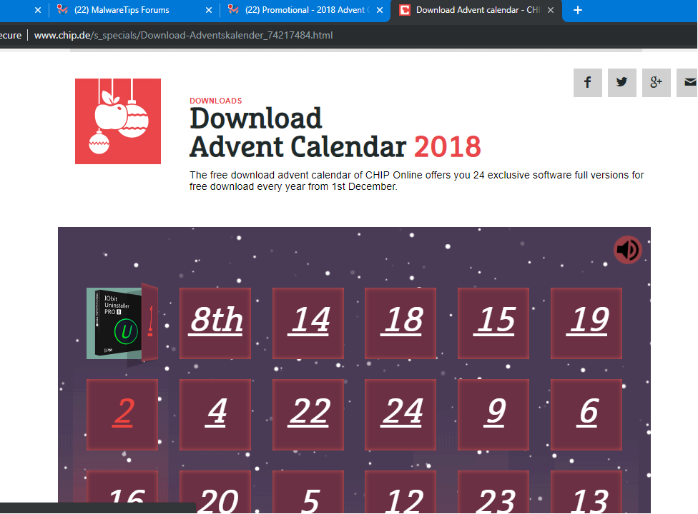Screen dimensions: 698x514
Task: Open advent door 19
Action: click(586, 323)
